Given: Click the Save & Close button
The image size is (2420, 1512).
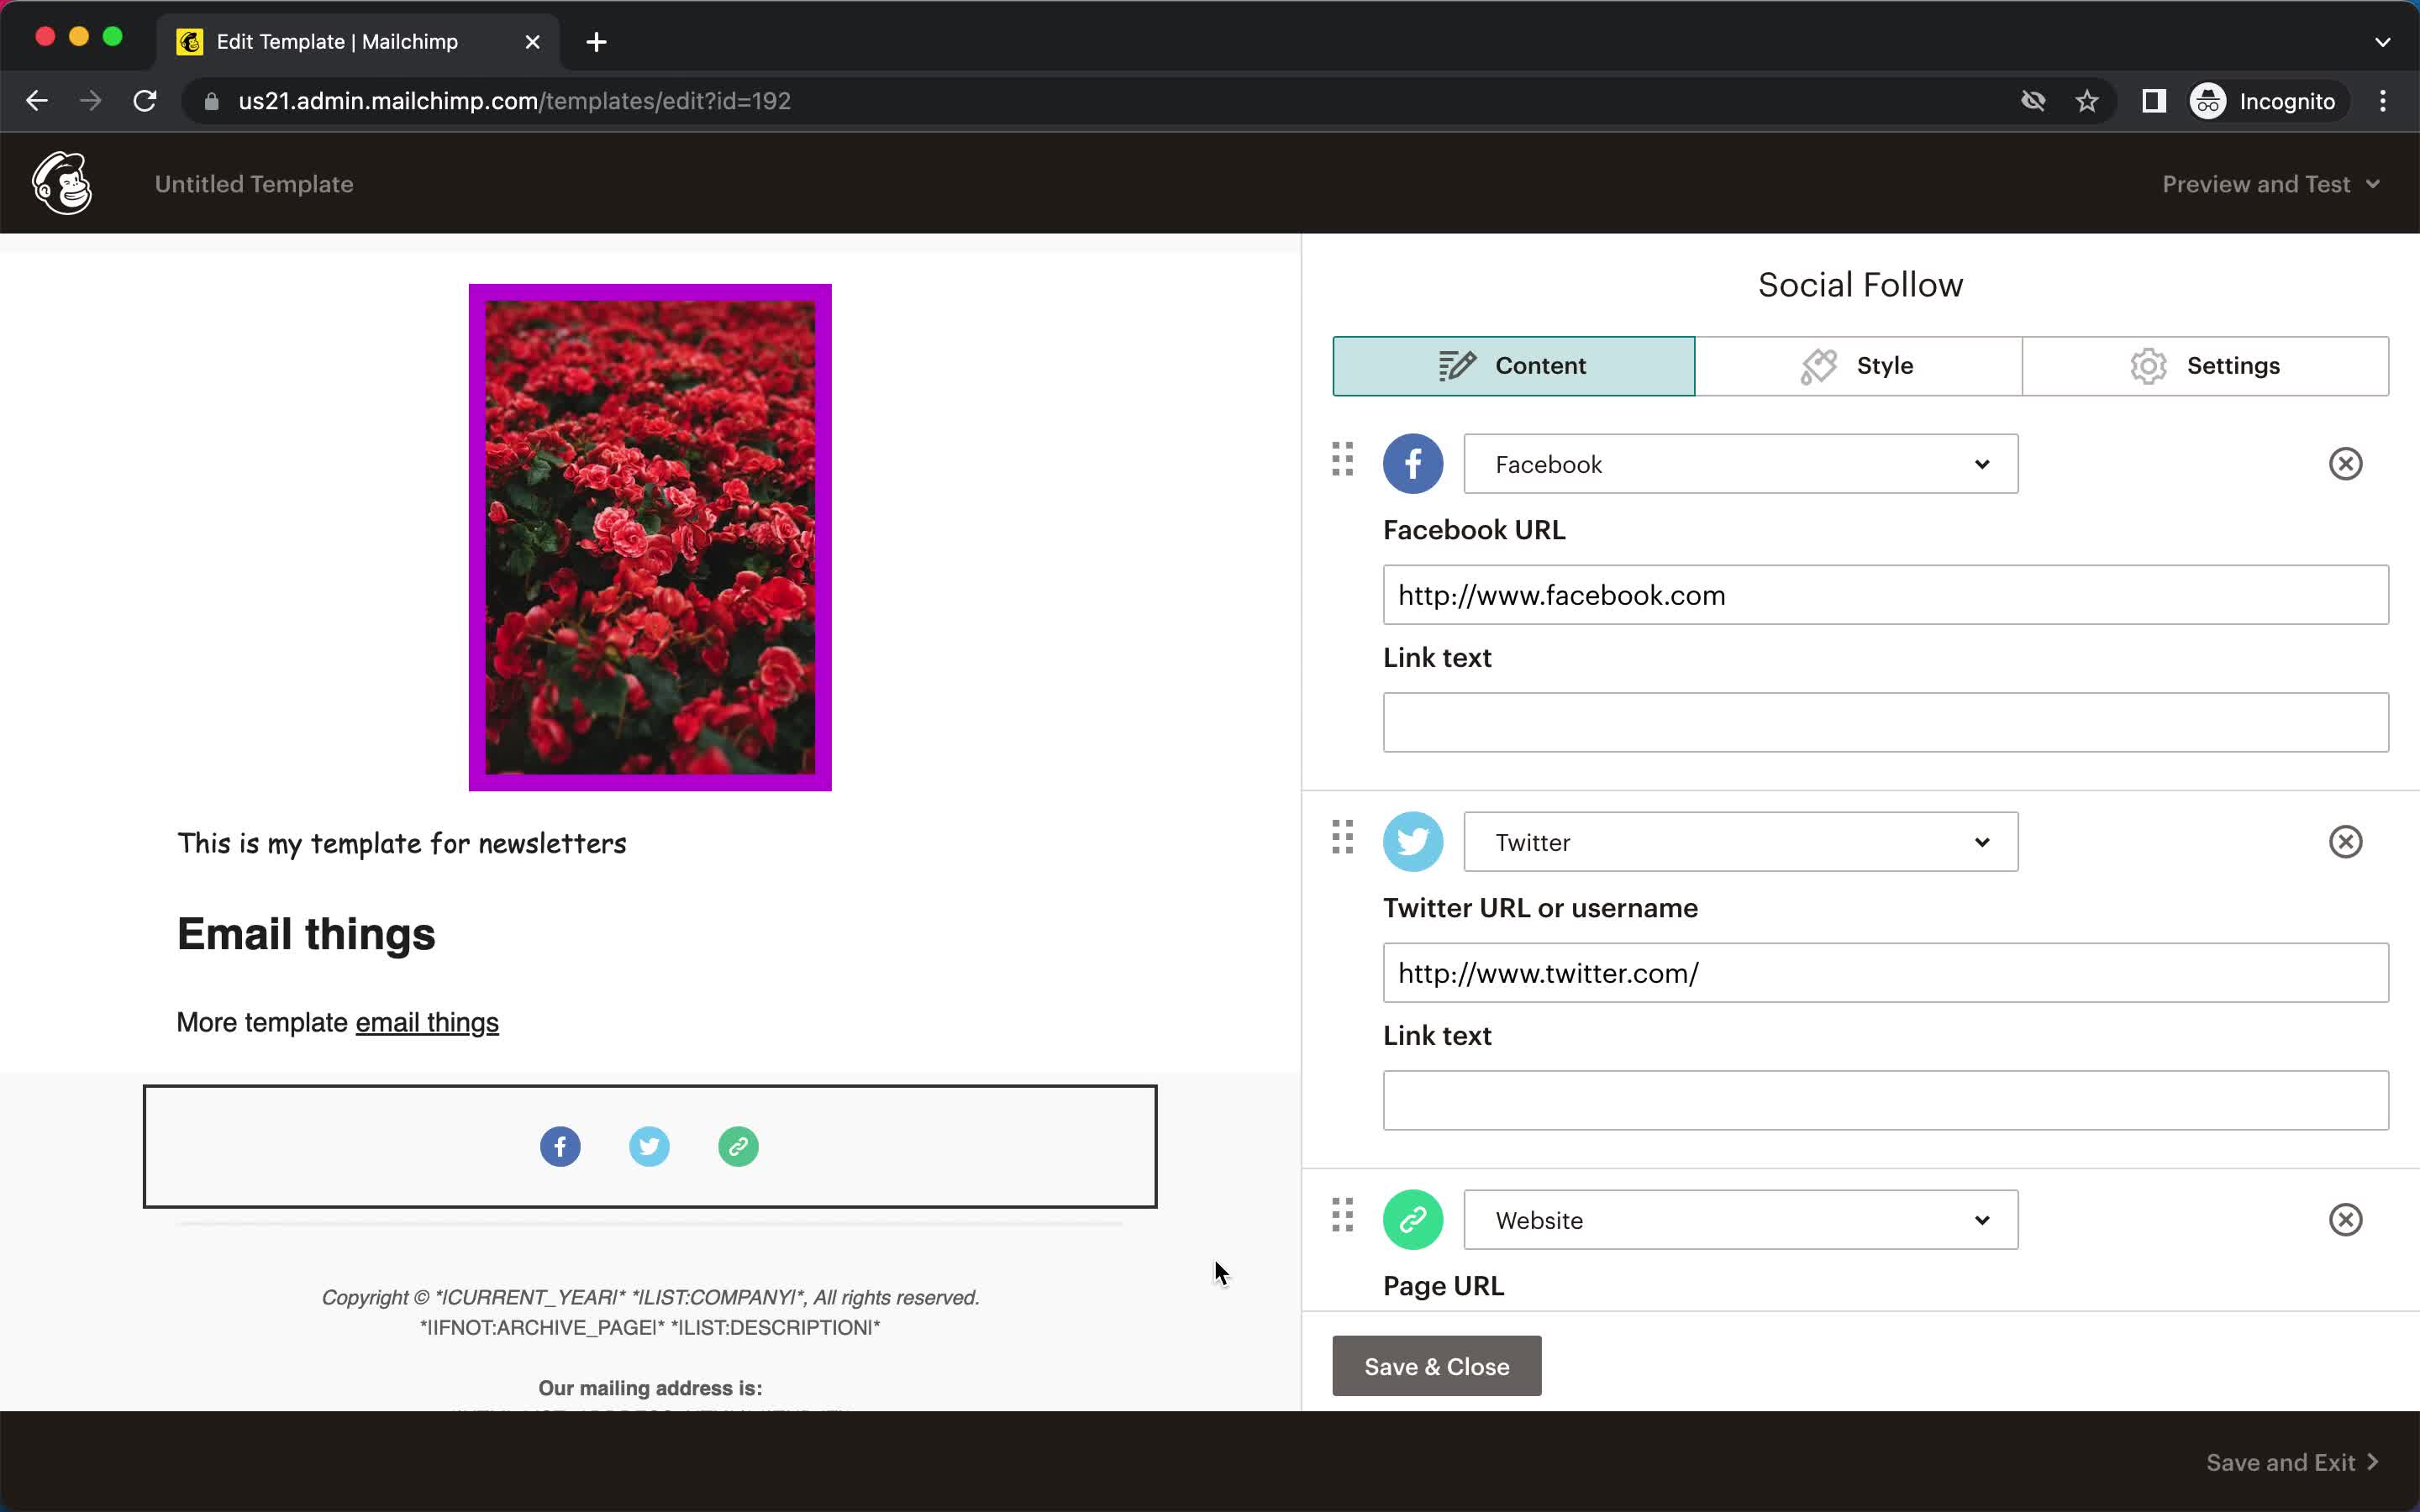Looking at the screenshot, I should [x=1436, y=1366].
